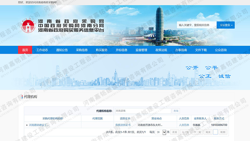Go to 通知公告 in navigation bar
Image resolution: width=250 pixels, height=141 pixels.
point(62,50)
